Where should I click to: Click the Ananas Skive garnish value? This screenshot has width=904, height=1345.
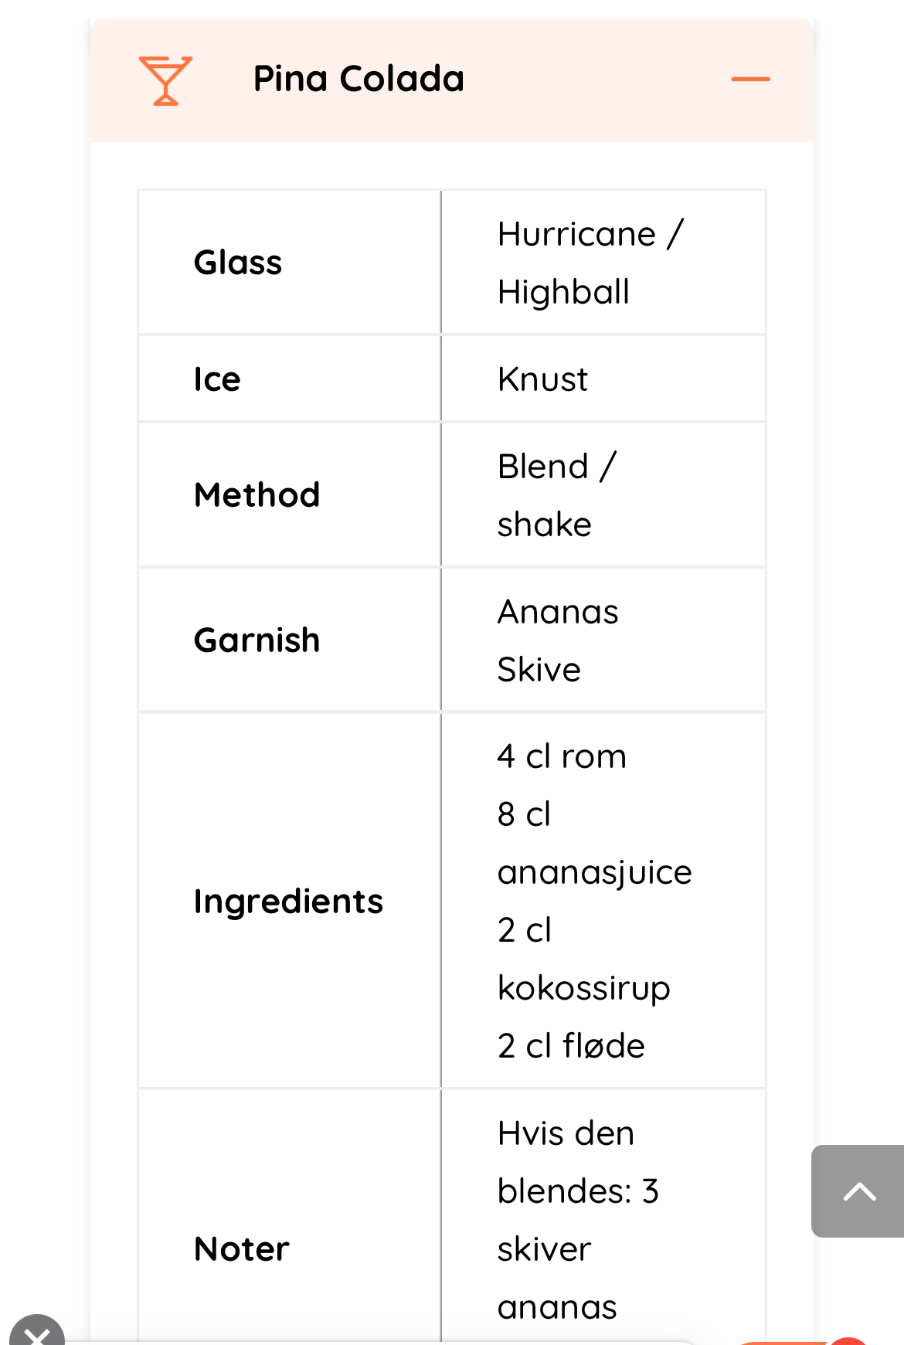click(558, 640)
